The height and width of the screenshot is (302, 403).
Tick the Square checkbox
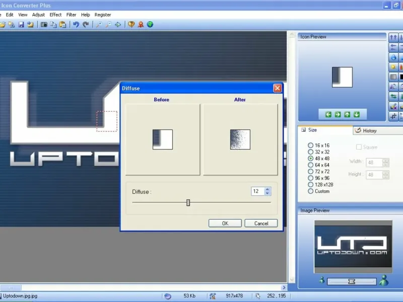click(359, 147)
